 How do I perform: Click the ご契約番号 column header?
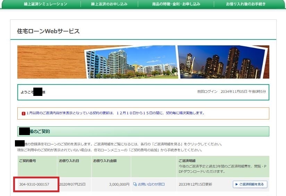pyautogui.click(x=28, y=161)
